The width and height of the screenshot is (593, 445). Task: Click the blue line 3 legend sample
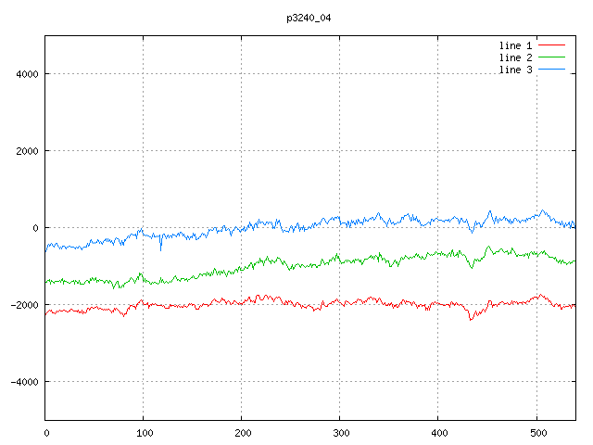[x=551, y=70]
